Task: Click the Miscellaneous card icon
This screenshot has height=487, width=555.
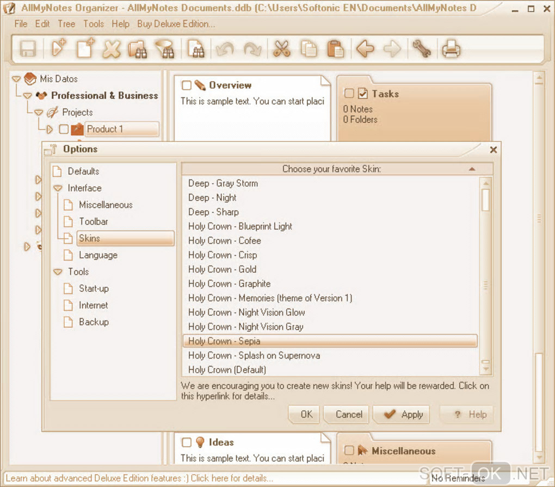Action: 363,451
